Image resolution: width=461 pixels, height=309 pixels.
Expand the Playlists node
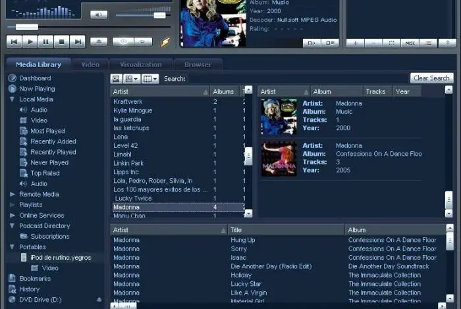[13, 205]
